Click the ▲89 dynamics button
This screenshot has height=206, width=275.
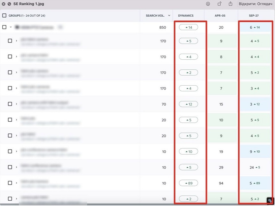(x=189, y=183)
